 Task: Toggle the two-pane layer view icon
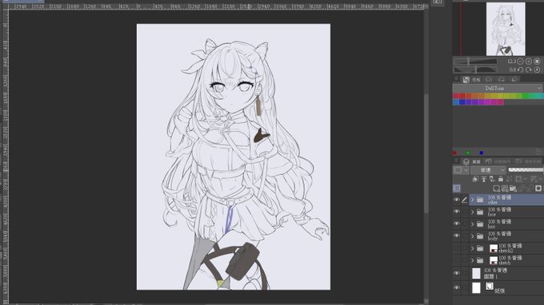[457, 188]
